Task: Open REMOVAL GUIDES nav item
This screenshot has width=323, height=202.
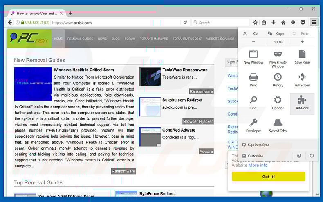Action: [x=80, y=39]
